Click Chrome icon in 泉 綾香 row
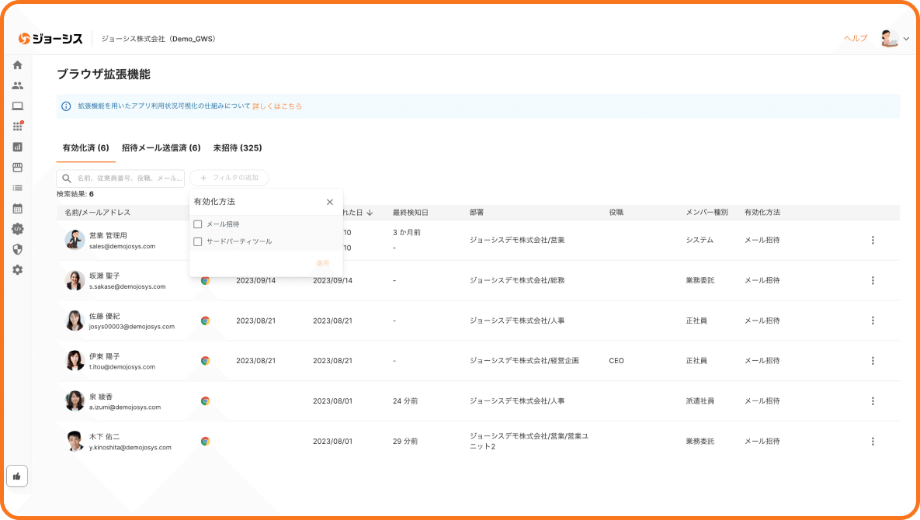Image resolution: width=920 pixels, height=520 pixels. click(x=206, y=401)
